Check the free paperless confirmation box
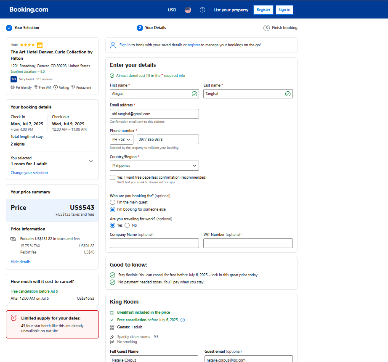The width and height of the screenshot is (388, 362). [113, 177]
